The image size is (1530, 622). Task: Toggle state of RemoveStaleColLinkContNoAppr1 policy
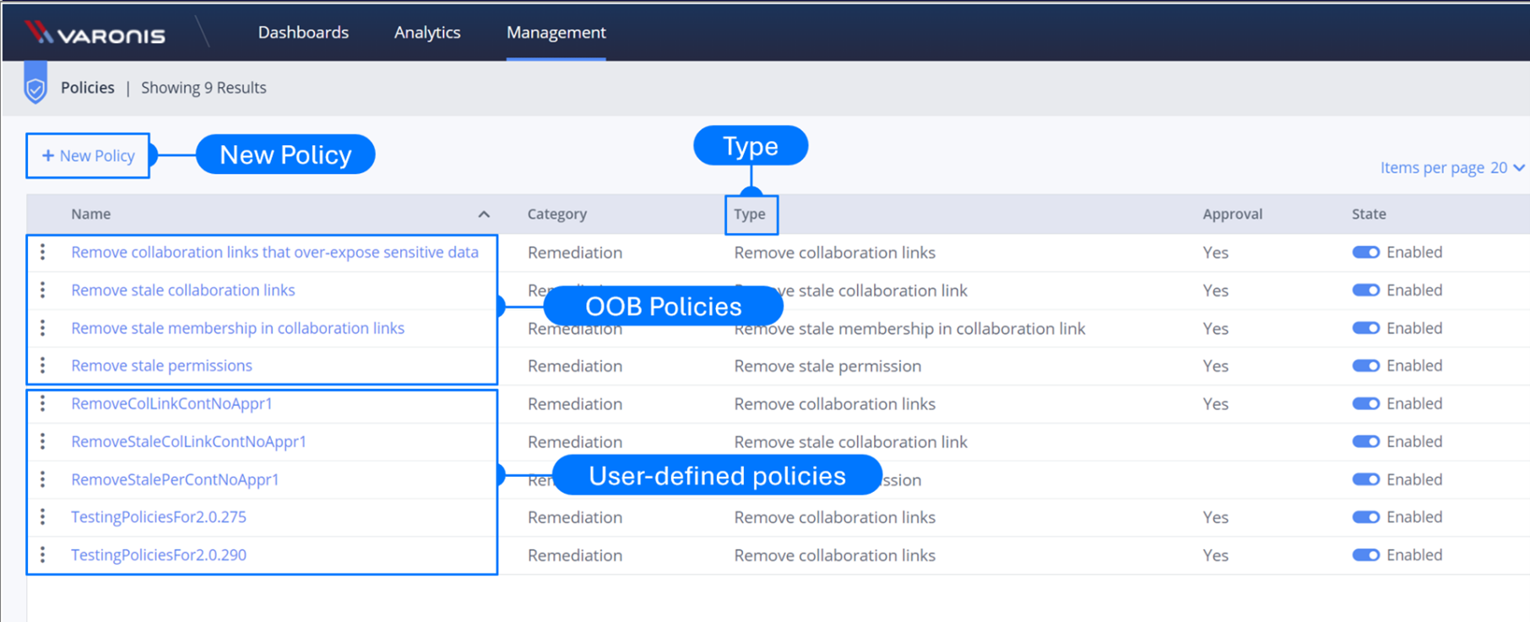(1365, 441)
